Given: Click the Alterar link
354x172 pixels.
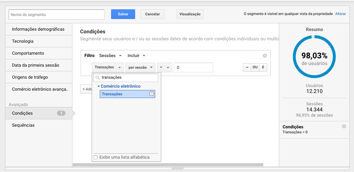Looking at the screenshot, I should [340, 14].
